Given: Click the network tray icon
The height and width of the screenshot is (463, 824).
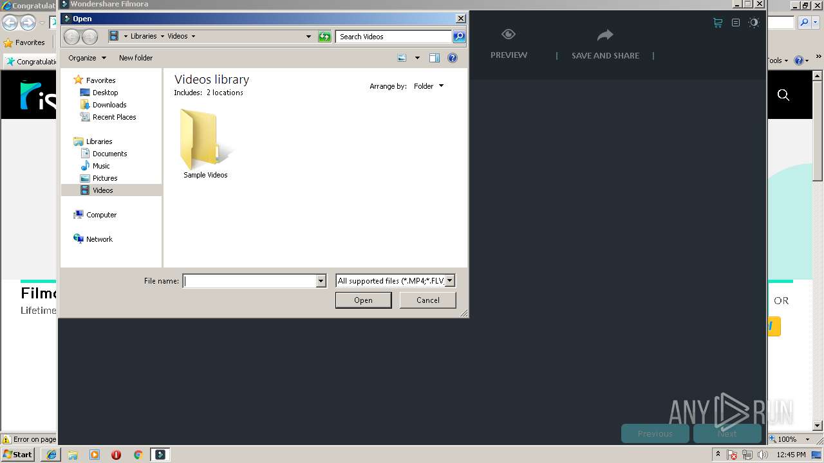Looking at the screenshot, I should (x=747, y=455).
